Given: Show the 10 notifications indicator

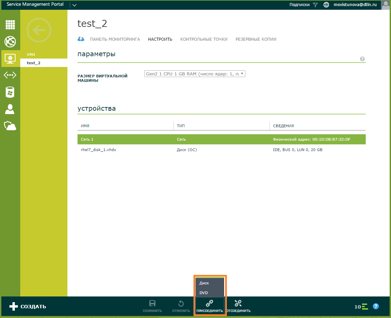Looking at the screenshot, I should 361,307.
